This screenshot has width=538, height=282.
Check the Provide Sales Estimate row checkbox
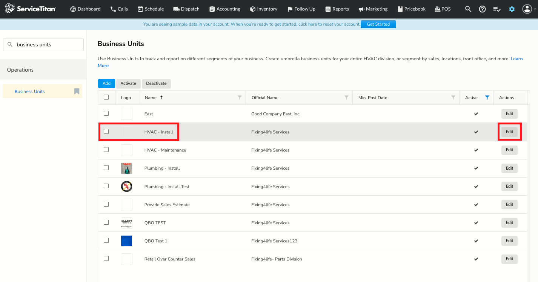pos(106,204)
